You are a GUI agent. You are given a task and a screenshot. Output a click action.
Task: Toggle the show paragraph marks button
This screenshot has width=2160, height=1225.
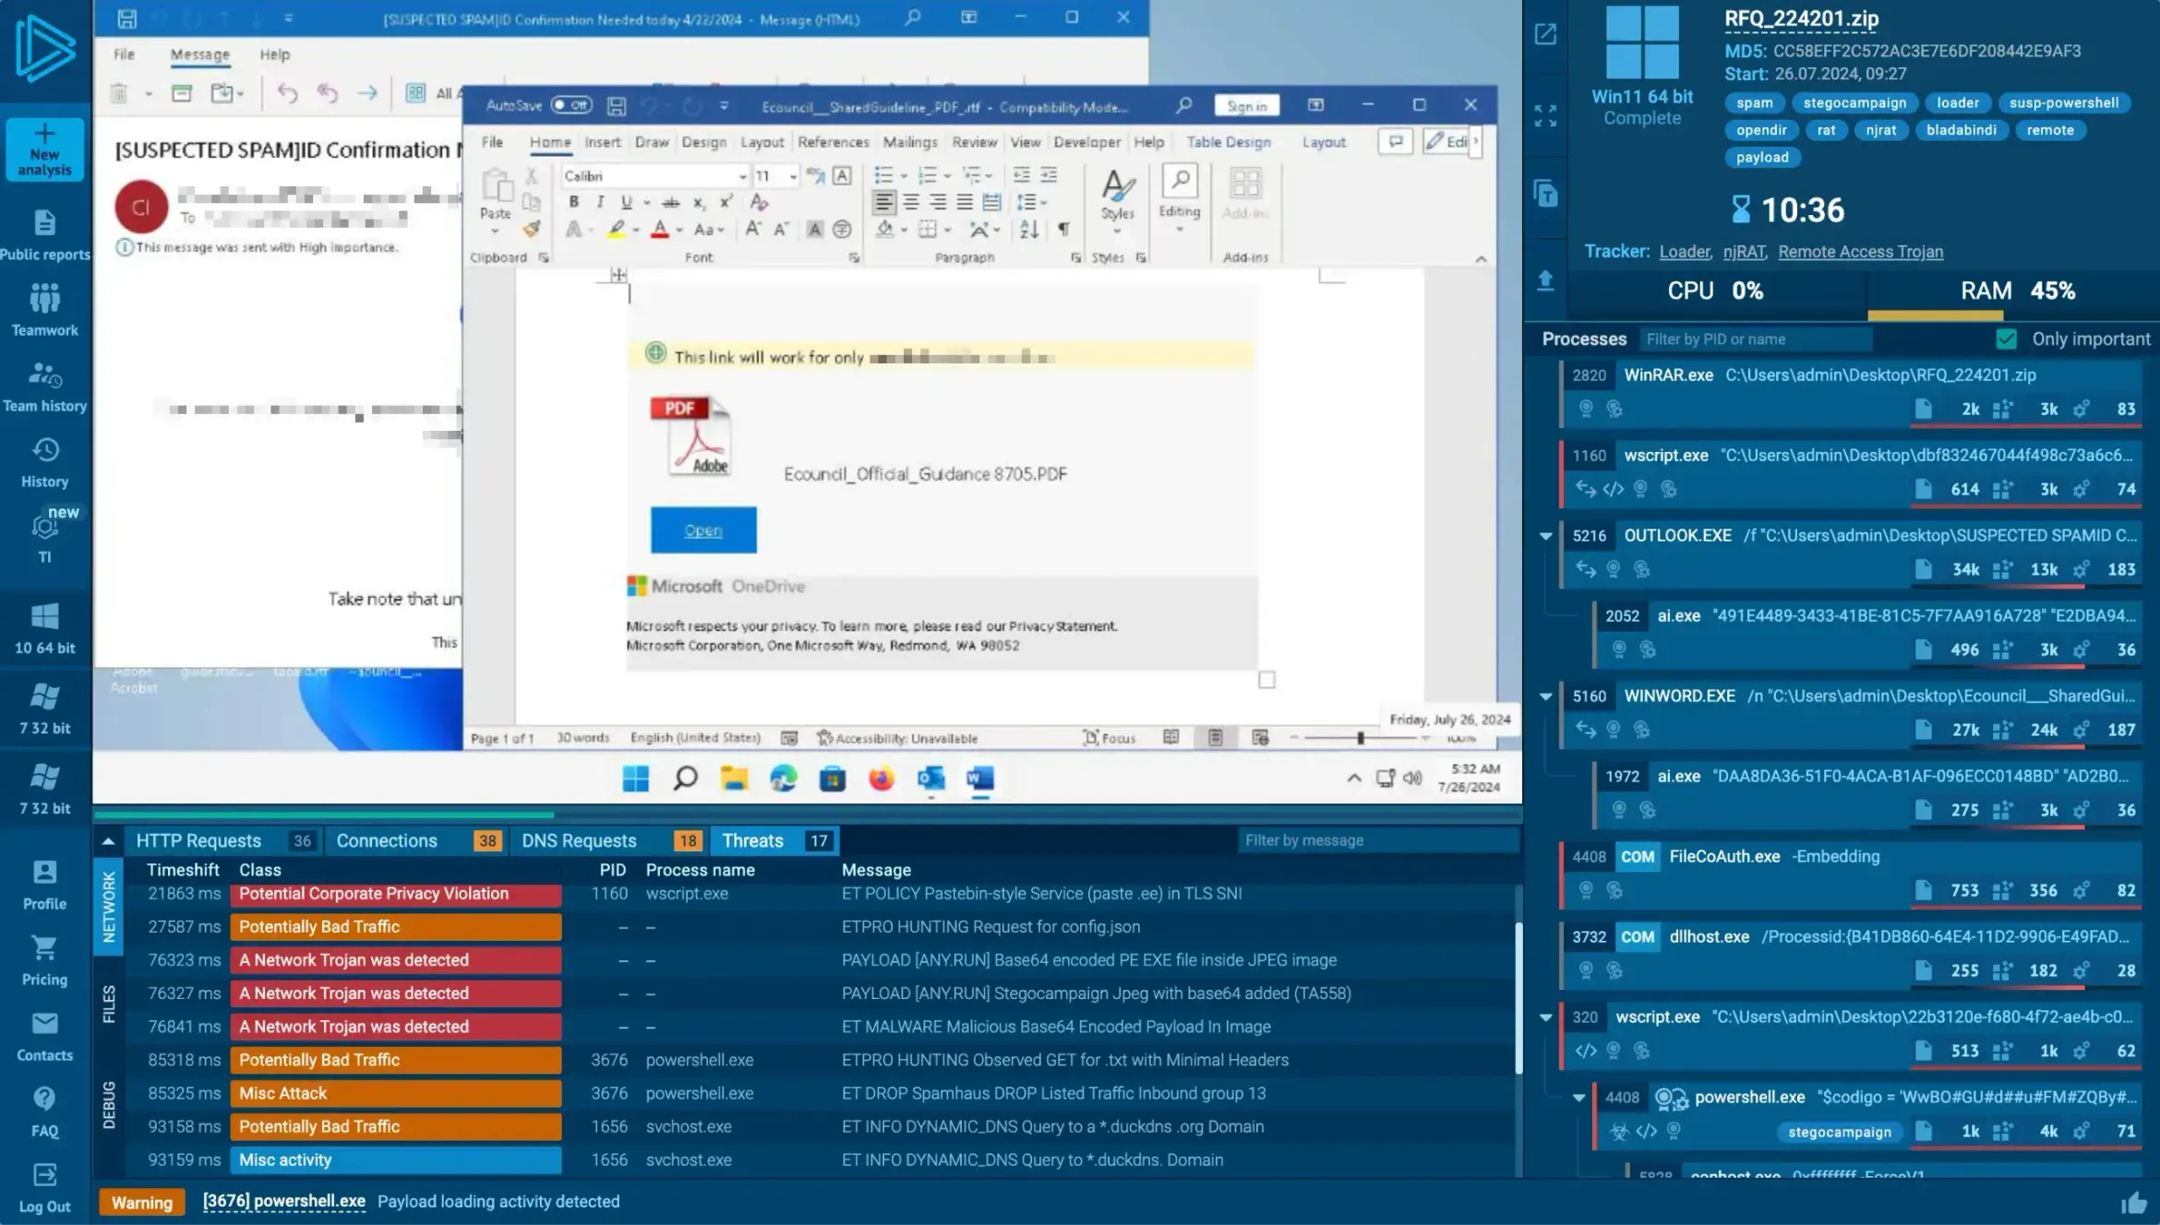click(1063, 229)
